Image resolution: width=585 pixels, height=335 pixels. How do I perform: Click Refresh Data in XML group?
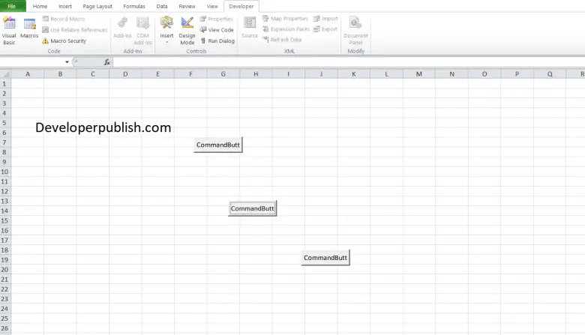pyautogui.click(x=282, y=40)
